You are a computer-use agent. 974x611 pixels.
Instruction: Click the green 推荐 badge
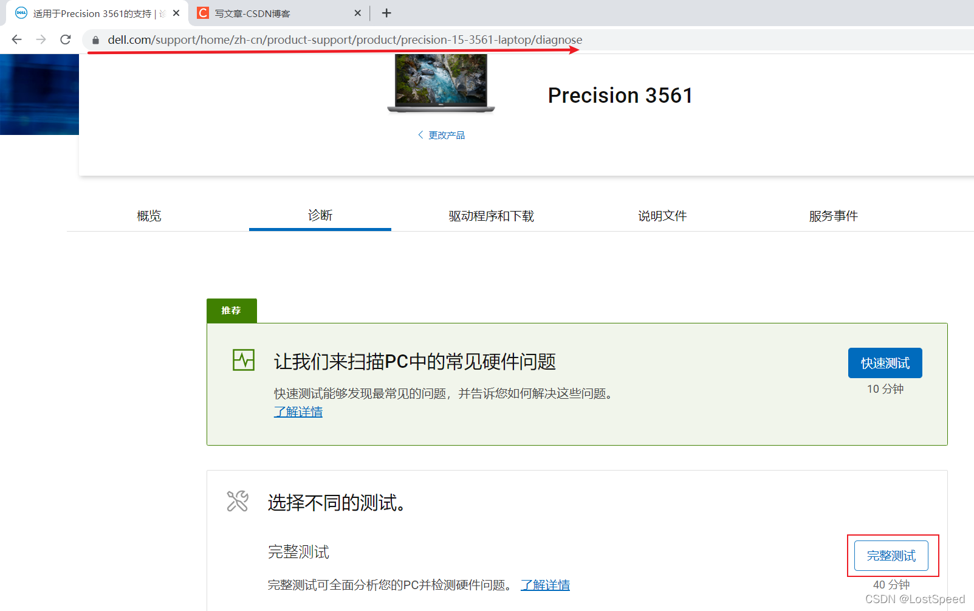click(x=231, y=311)
